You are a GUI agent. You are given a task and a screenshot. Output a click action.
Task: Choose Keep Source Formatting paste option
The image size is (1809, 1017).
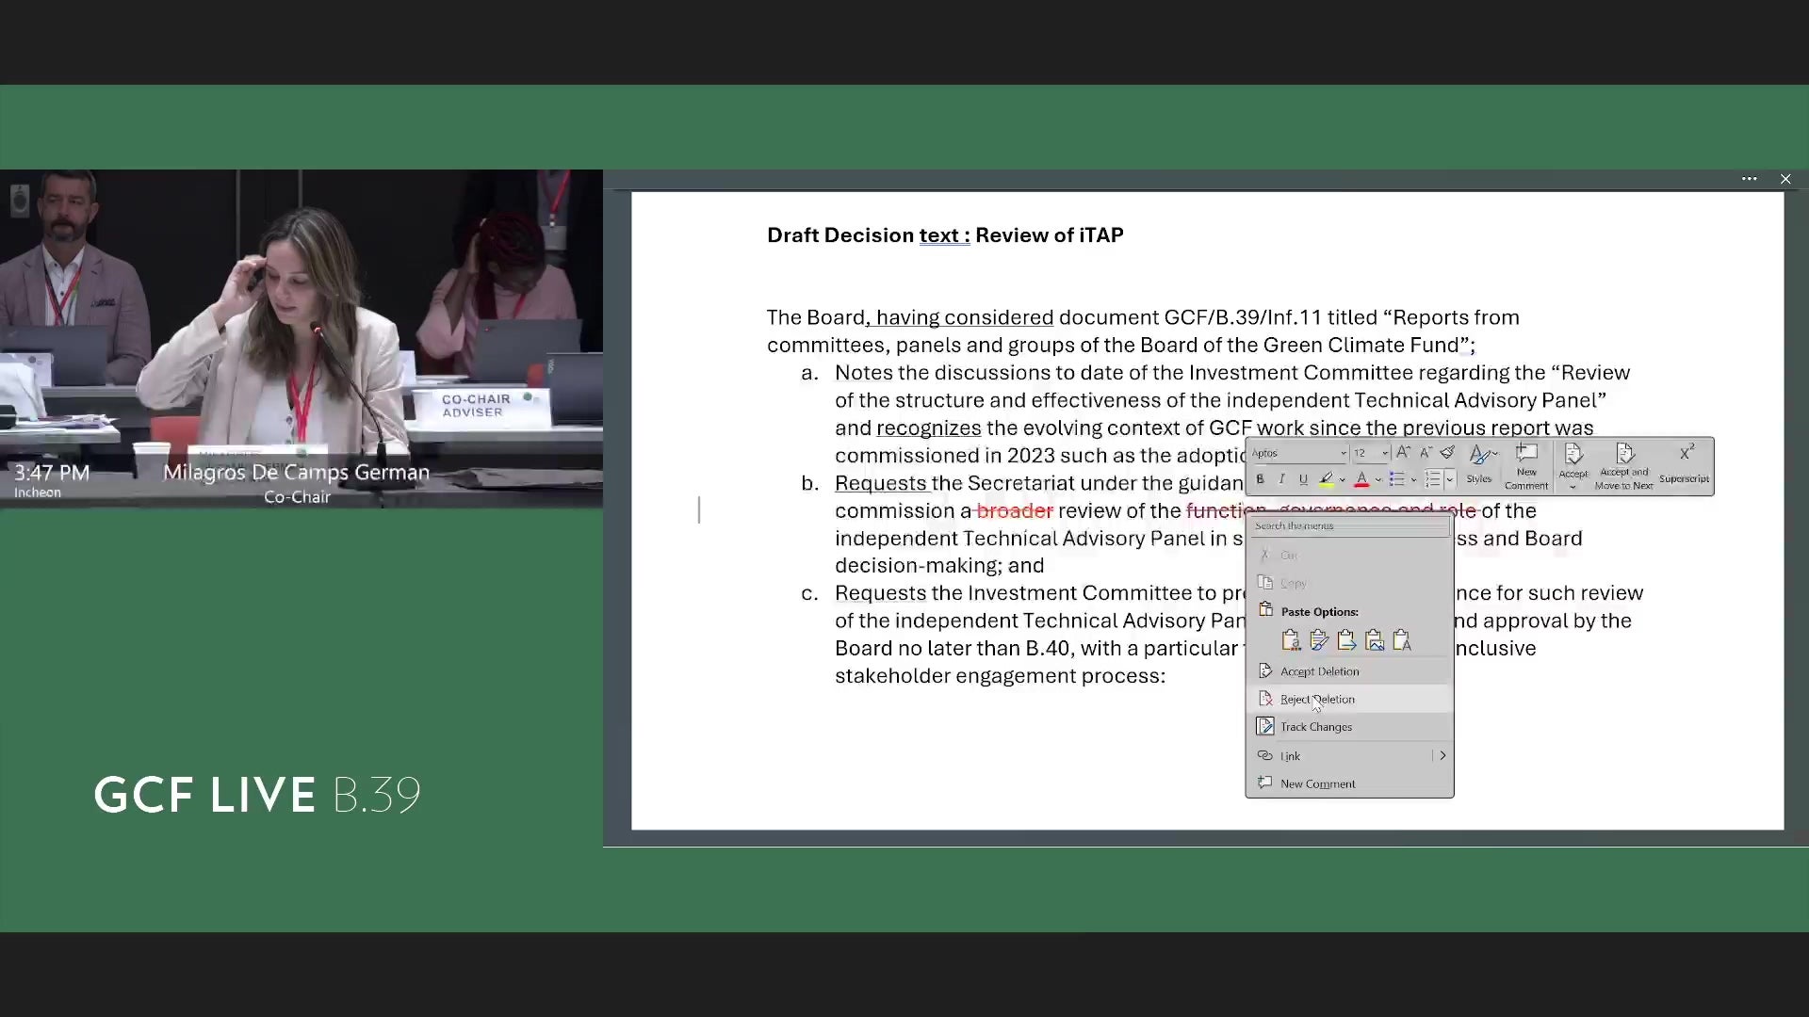click(1291, 641)
